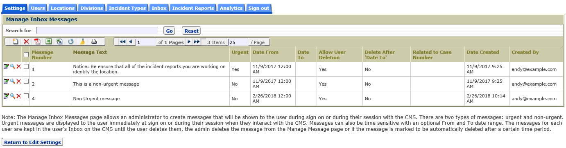This screenshot has height=148, width=566.
Task: Click the Go search button
Action: click(169, 31)
